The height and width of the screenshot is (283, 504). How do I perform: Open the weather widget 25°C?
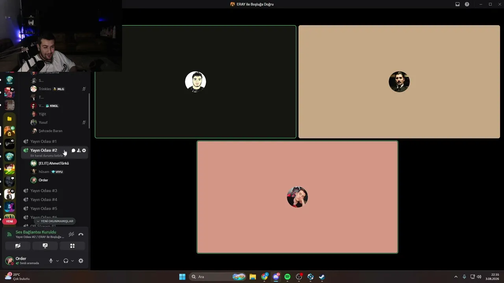click(x=18, y=277)
